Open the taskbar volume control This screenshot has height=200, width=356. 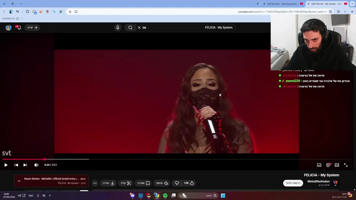19,196
